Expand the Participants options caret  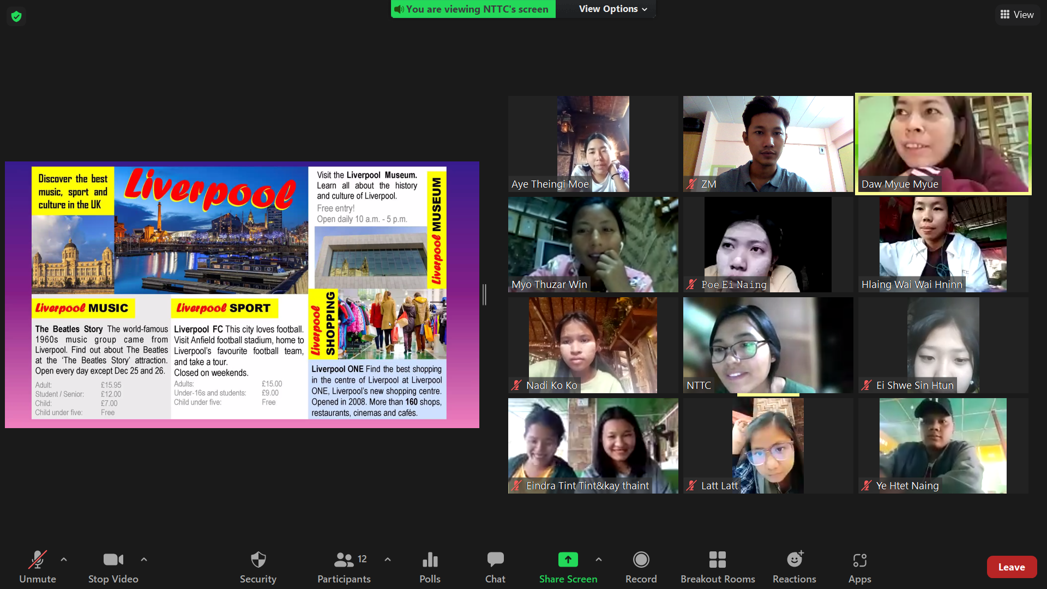tap(388, 560)
